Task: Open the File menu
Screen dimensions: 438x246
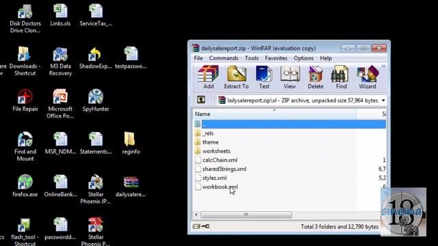Action: click(x=198, y=58)
